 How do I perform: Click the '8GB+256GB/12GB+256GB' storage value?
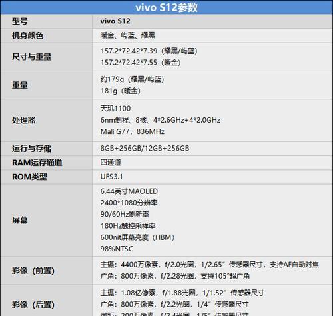pos(145,148)
